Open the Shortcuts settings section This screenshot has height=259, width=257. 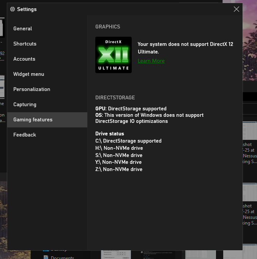click(x=47, y=44)
